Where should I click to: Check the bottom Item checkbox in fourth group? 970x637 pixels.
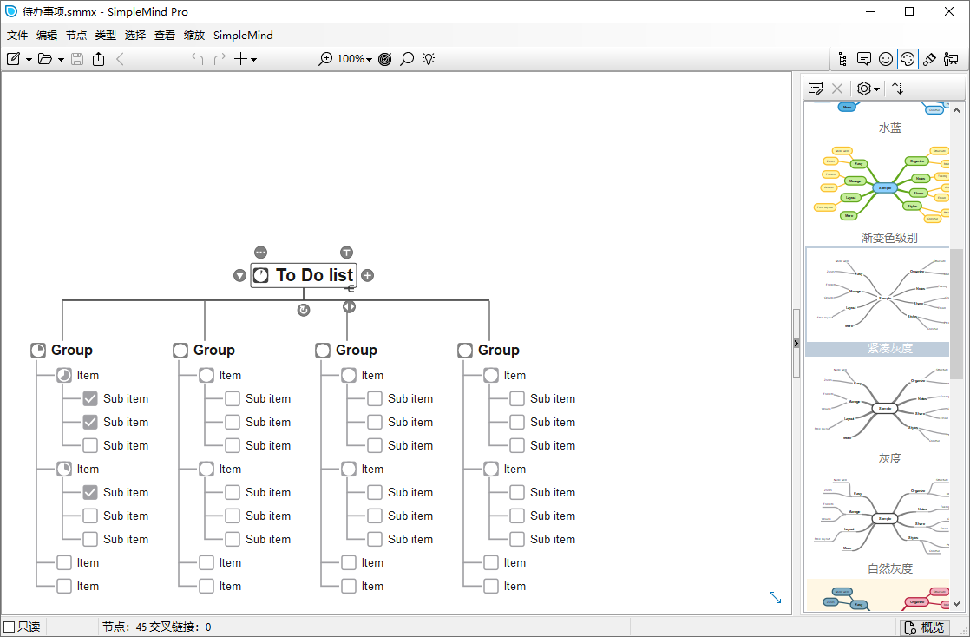pyautogui.click(x=491, y=586)
